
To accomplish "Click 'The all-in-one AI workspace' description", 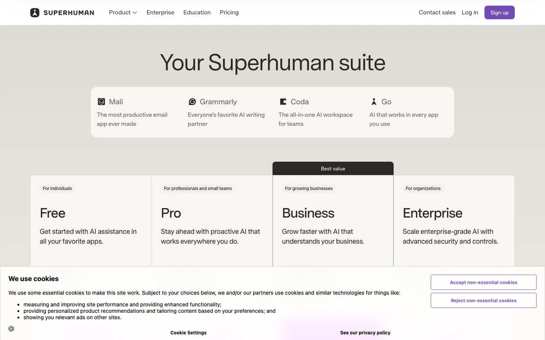I will pos(316,119).
